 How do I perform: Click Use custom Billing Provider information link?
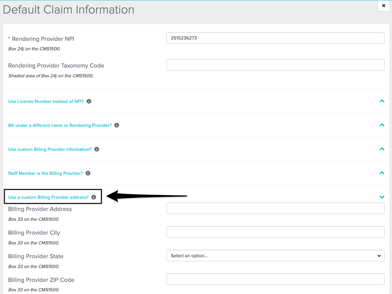50,150
